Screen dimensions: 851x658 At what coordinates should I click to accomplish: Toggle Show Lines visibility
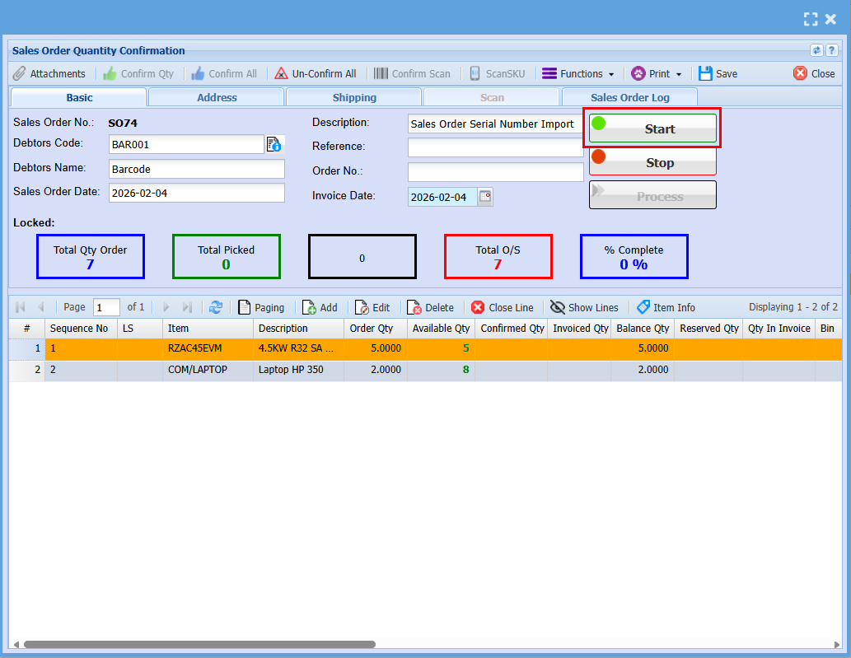pos(558,307)
